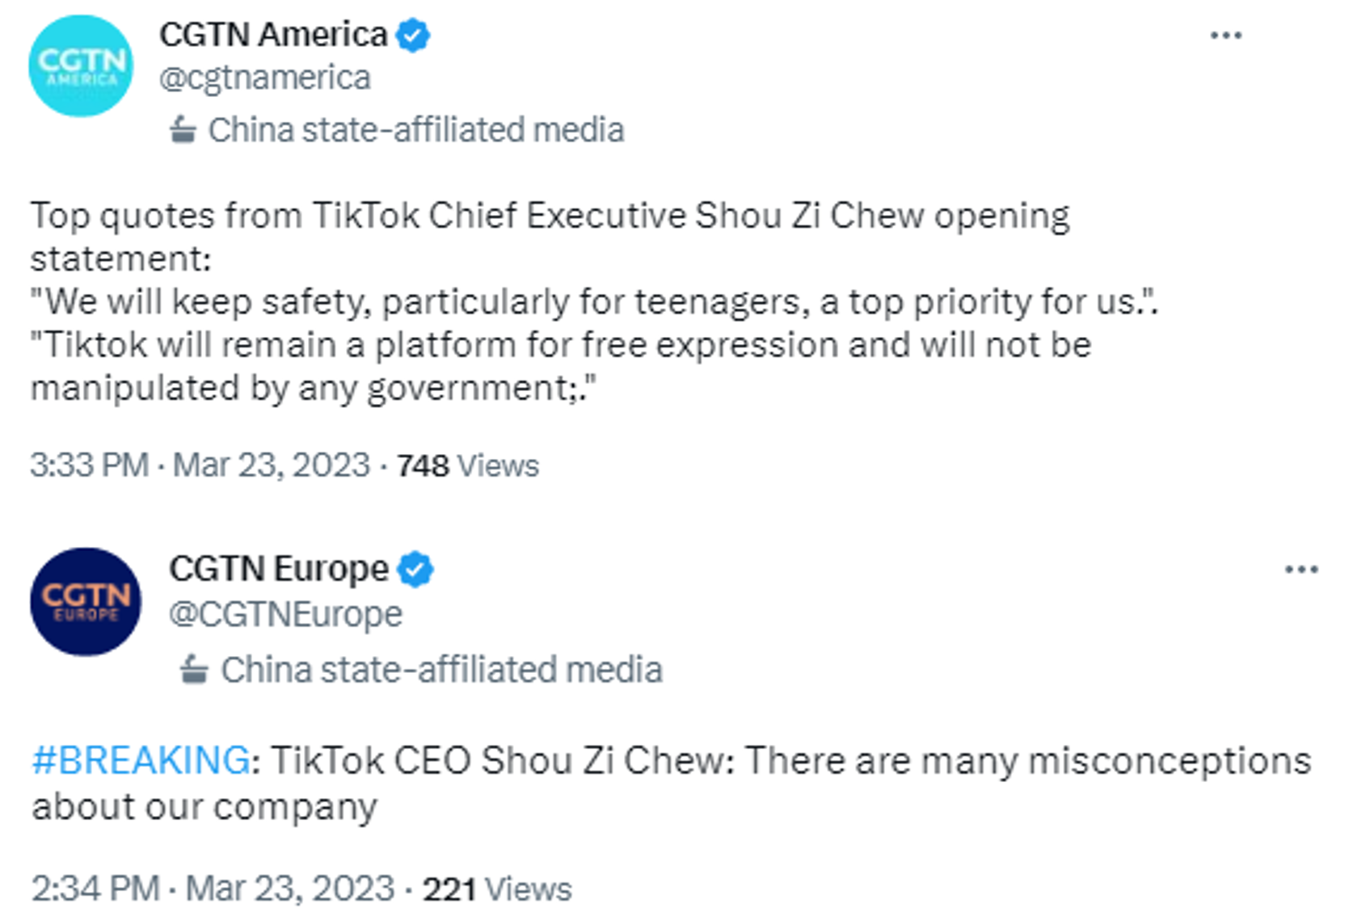View 748 Views analytics

467,466
